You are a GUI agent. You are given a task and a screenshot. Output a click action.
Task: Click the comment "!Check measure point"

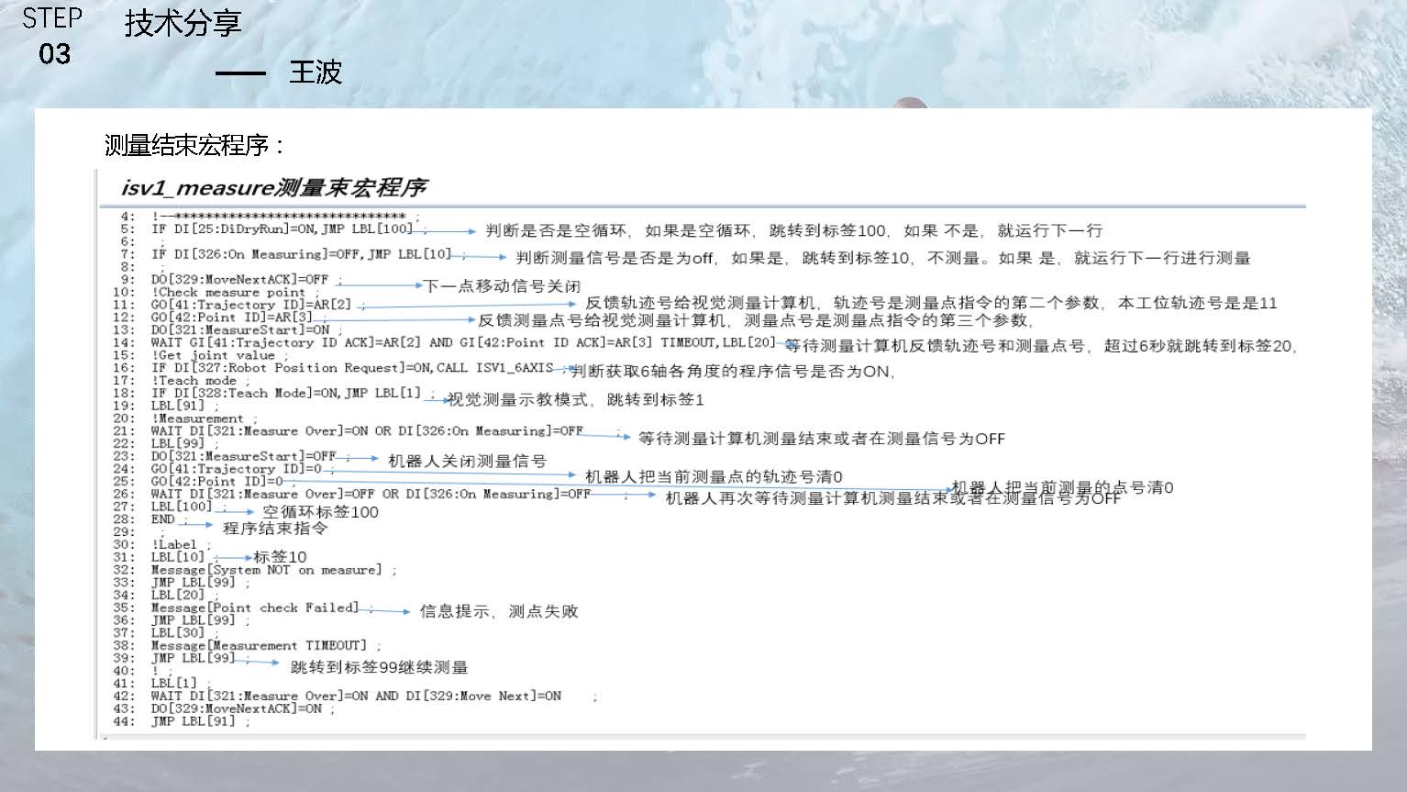pyautogui.click(x=228, y=292)
